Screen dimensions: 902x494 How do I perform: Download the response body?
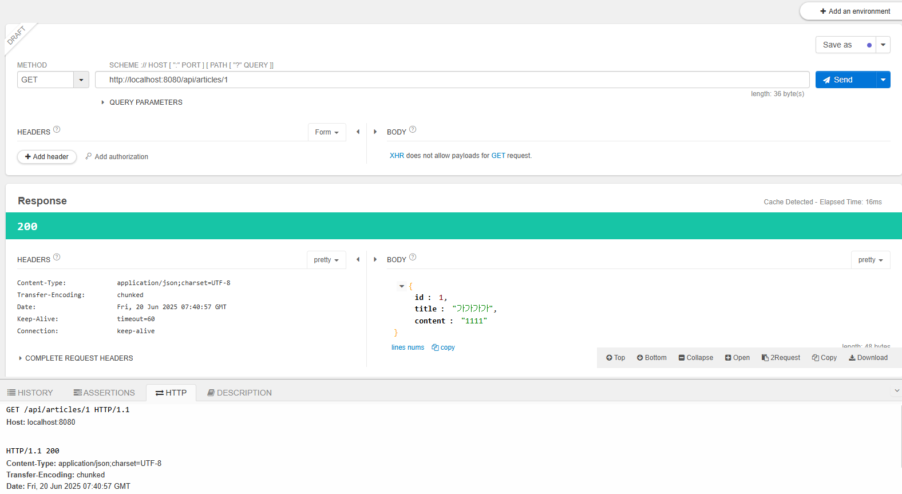click(x=868, y=358)
